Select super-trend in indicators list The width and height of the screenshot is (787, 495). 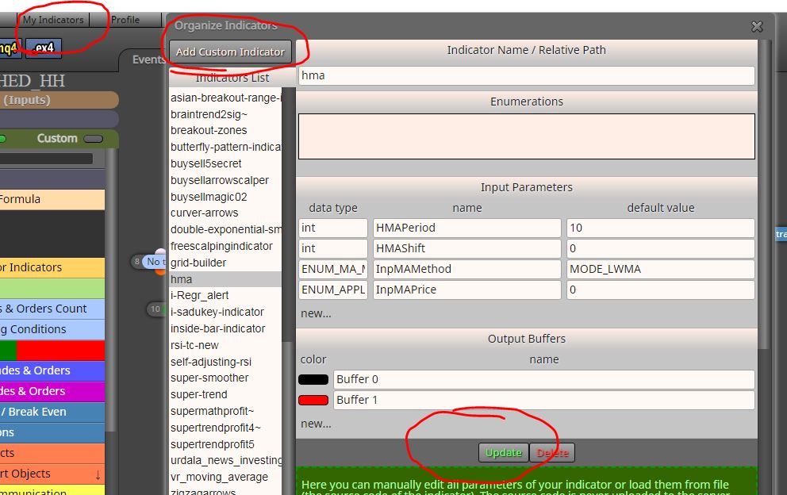[225, 394]
